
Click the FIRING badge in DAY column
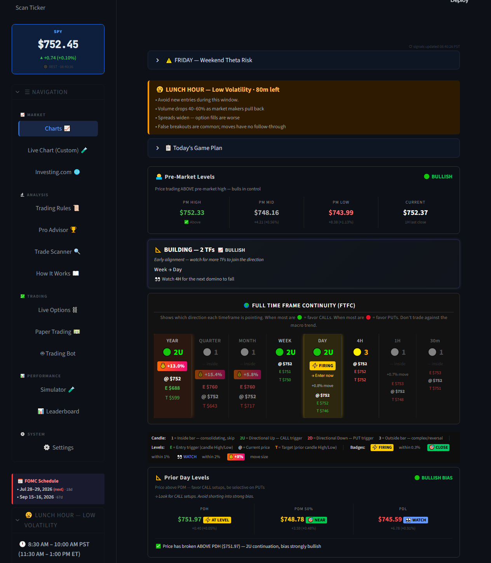click(323, 366)
